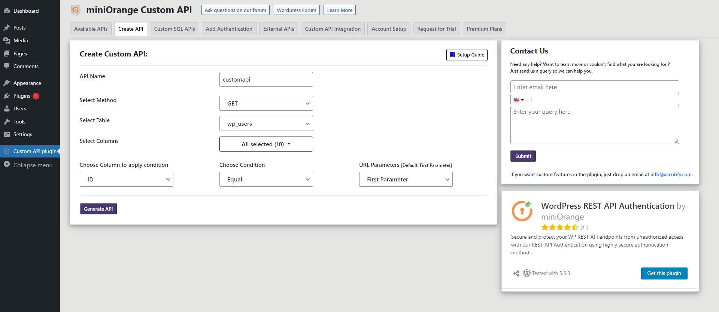Image resolution: width=719 pixels, height=312 pixels.
Task: Click the Appearance brush icon
Action: 7,83
